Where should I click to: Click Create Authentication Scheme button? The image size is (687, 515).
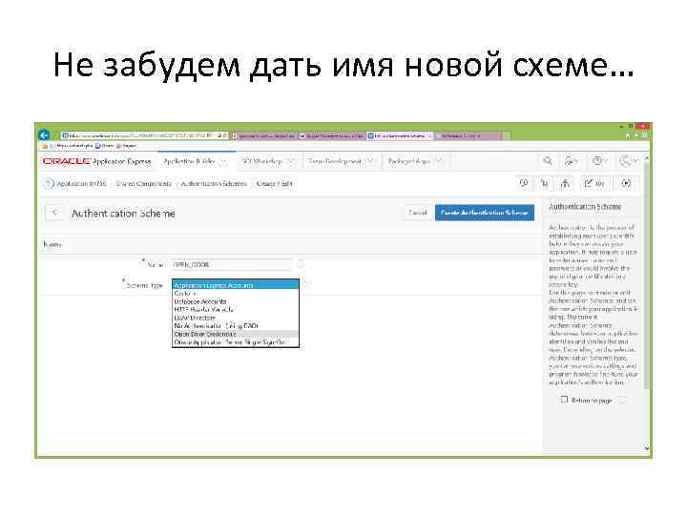point(485,213)
